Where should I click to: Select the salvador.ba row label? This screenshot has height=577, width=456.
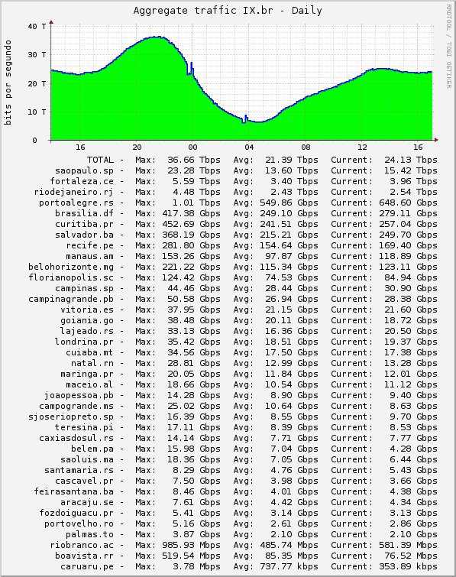point(84,235)
